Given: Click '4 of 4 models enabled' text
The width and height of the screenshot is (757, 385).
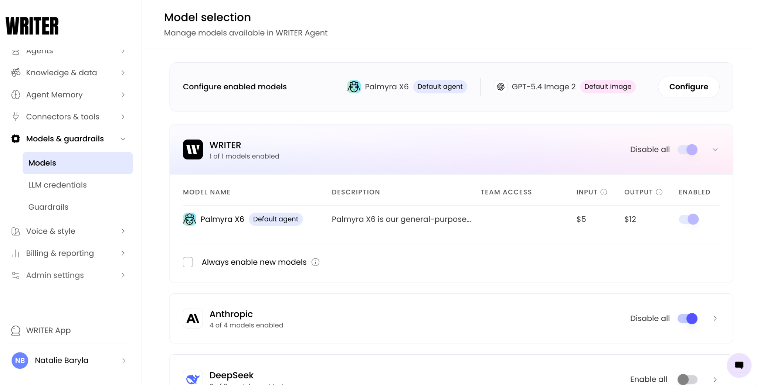Looking at the screenshot, I should [x=247, y=325].
